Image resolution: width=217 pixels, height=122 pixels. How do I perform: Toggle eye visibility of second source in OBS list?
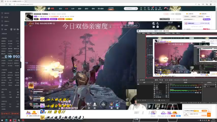[x=167, y=86]
